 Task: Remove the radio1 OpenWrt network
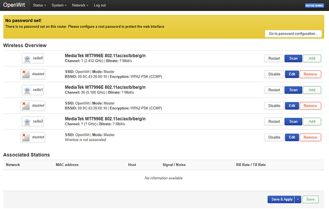310,106
